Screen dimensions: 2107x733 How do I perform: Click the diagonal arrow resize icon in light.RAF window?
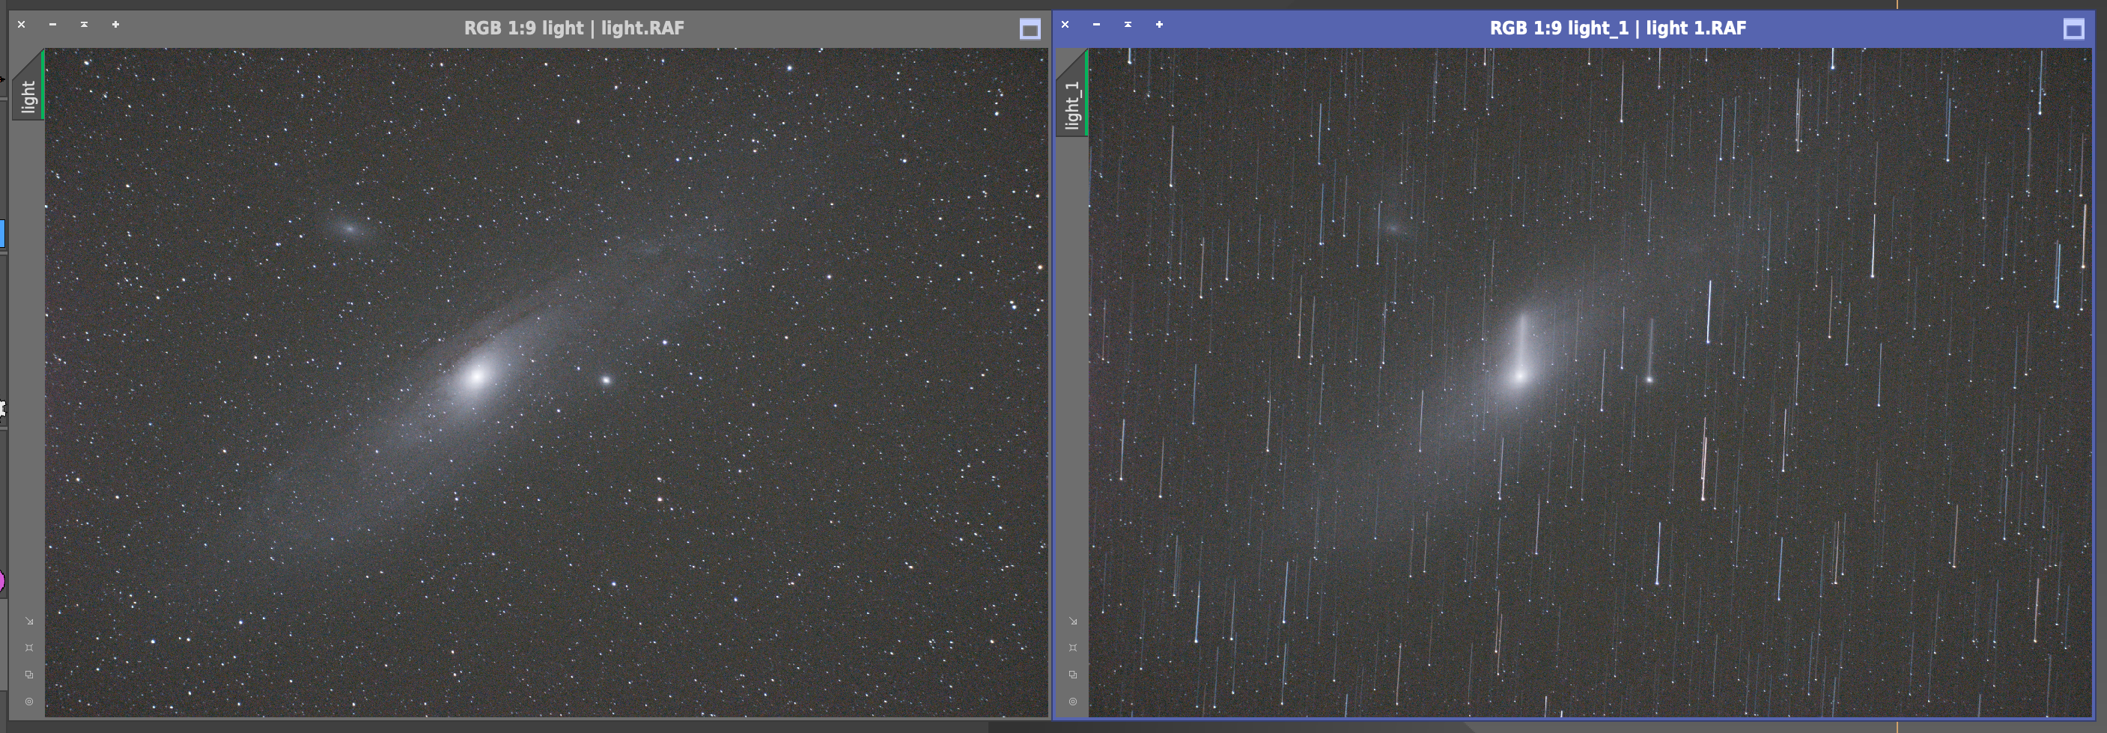tap(28, 621)
